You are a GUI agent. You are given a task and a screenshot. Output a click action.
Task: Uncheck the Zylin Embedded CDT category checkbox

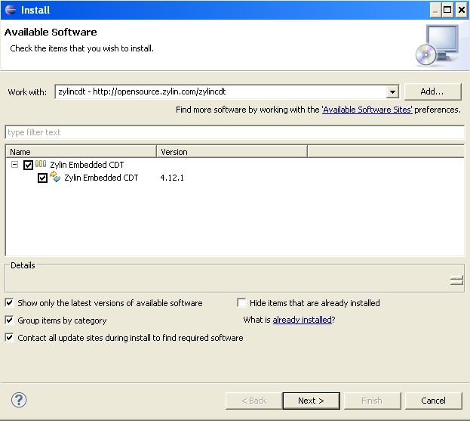pos(28,165)
